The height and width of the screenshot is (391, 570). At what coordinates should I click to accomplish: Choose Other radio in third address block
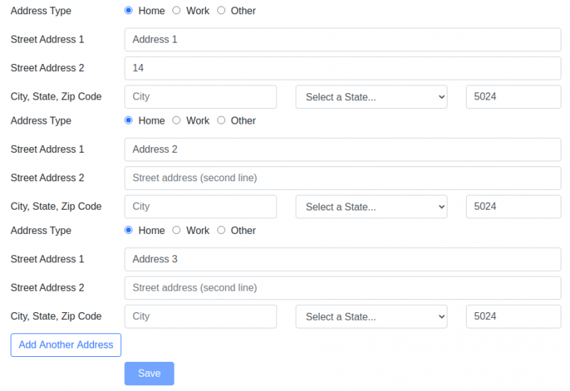pyautogui.click(x=221, y=230)
